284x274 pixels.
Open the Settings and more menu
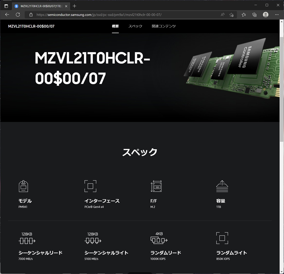(x=277, y=15)
